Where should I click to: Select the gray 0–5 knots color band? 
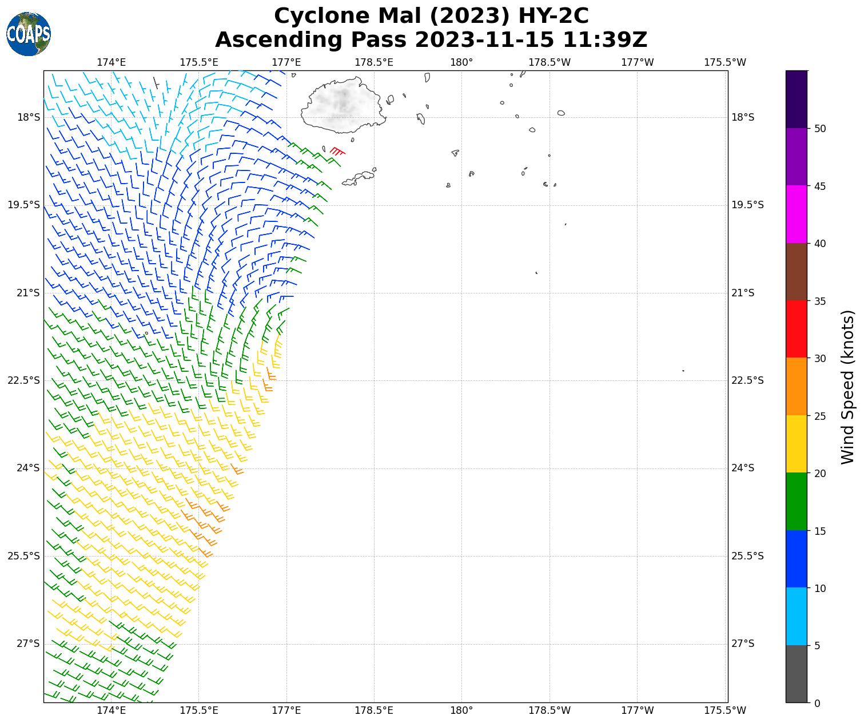click(796, 673)
